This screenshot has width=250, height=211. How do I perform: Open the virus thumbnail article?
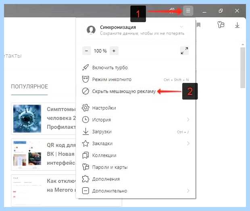tap(27, 118)
